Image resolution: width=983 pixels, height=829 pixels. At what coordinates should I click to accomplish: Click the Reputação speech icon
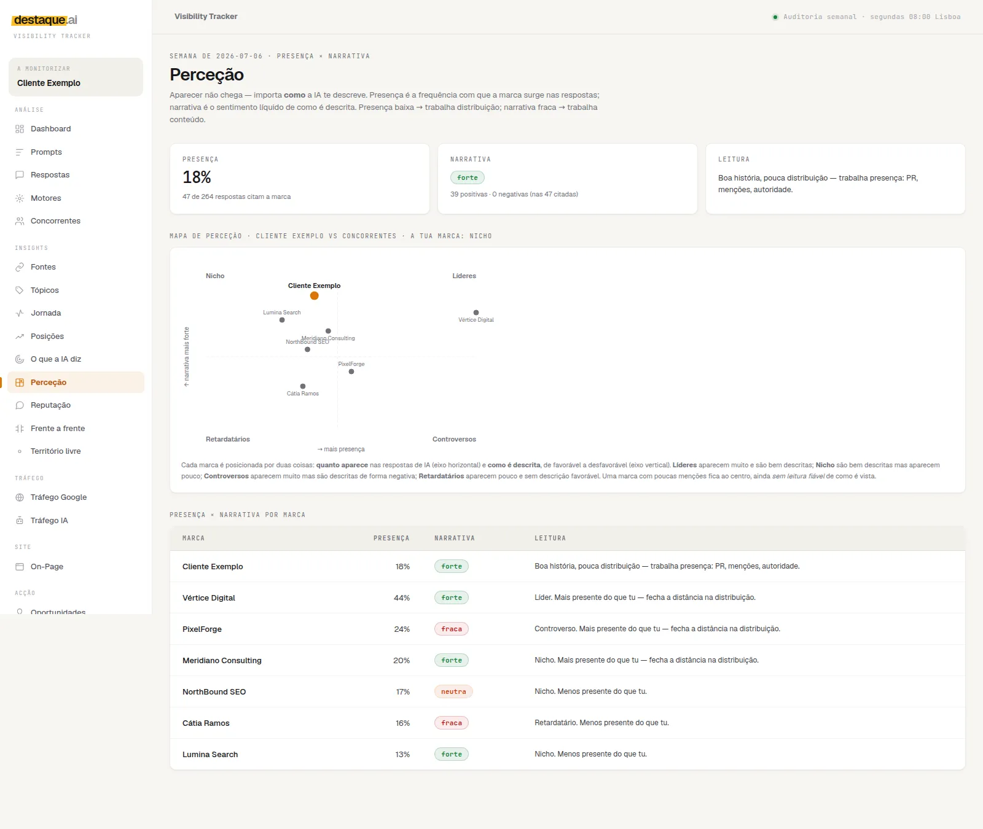click(20, 405)
